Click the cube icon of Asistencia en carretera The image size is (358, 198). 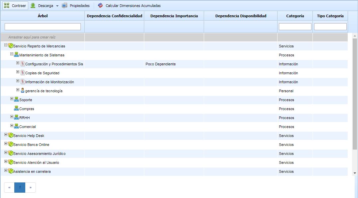pos(11,171)
